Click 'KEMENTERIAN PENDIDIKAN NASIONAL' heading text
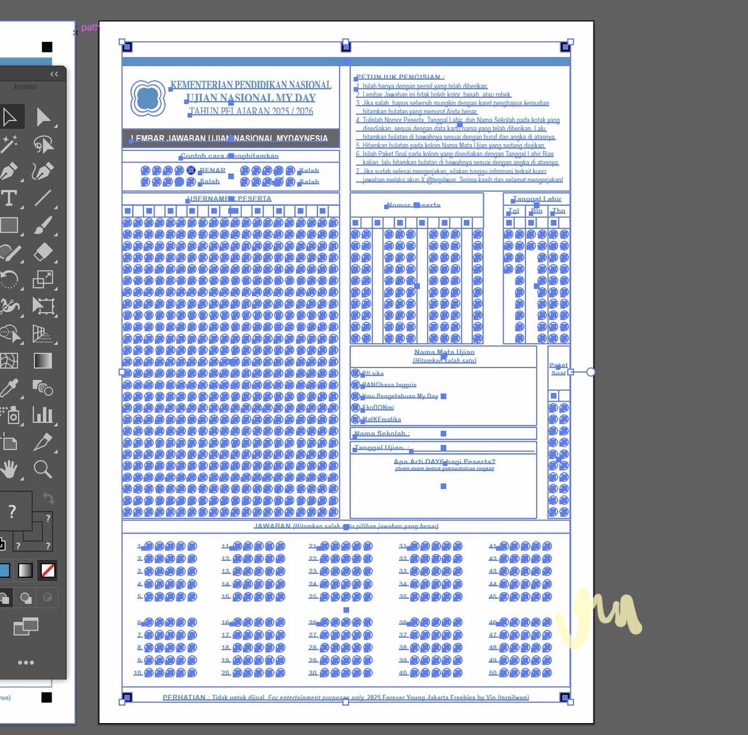 tap(251, 84)
